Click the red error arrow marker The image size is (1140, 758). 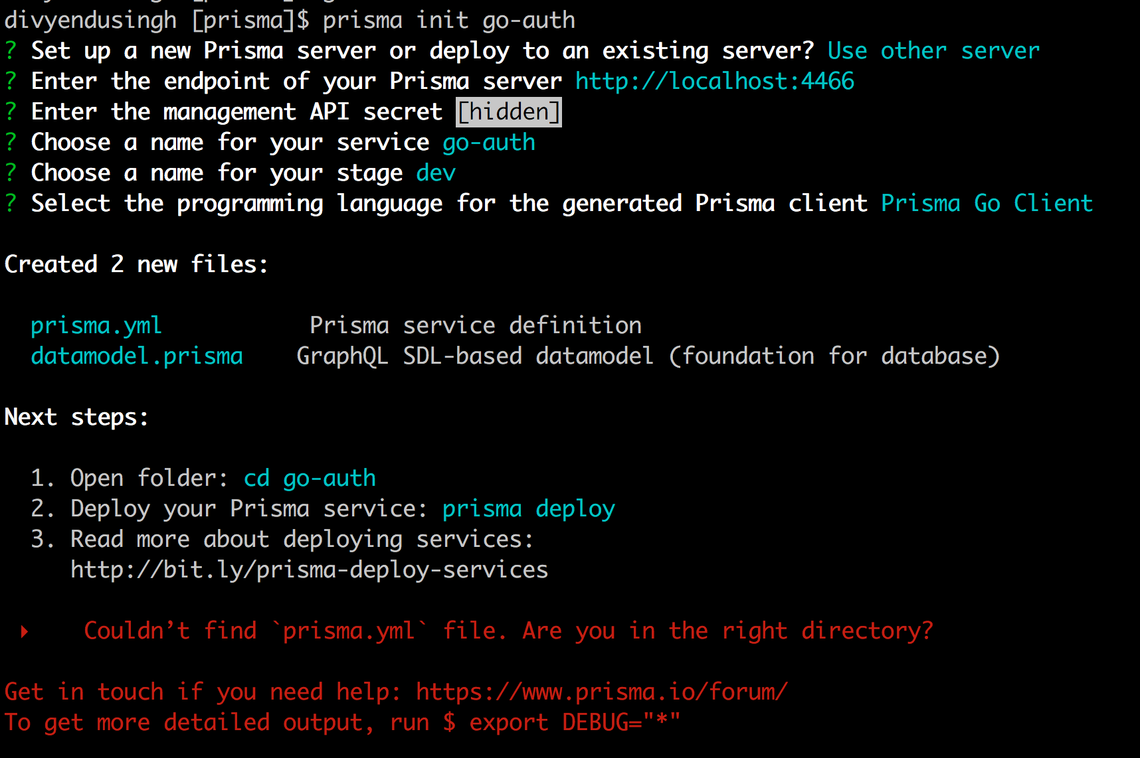point(23,630)
